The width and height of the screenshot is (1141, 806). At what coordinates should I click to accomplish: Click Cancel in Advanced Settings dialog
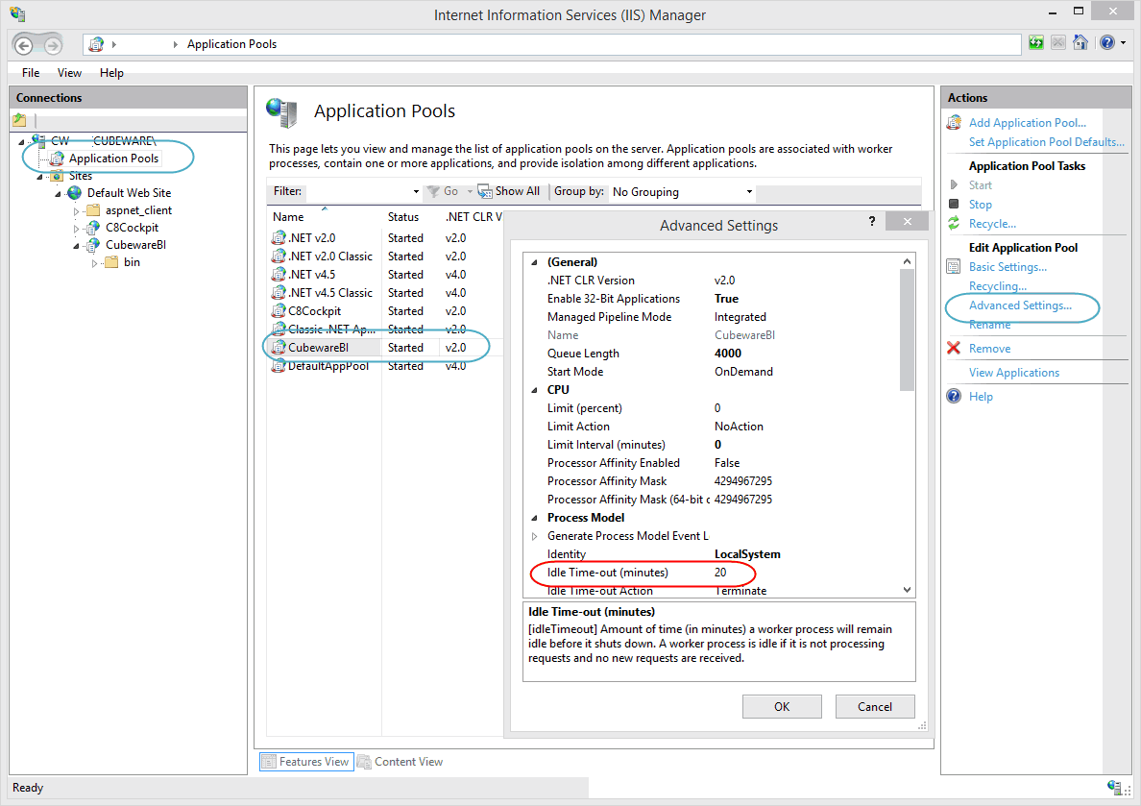(x=875, y=706)
